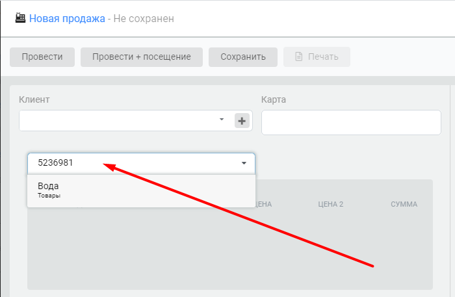Image resolution: width=455 pixels, height=297 pixels.
Task: Click the СУММА column header
Action: 404,204
